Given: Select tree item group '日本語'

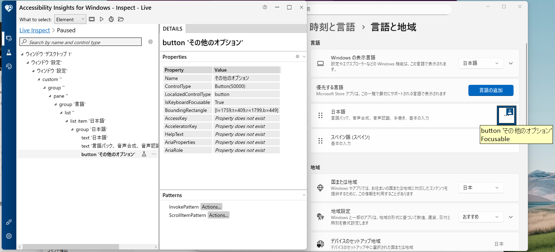Looking at the screenshot, I should click(x=92, y=129).
